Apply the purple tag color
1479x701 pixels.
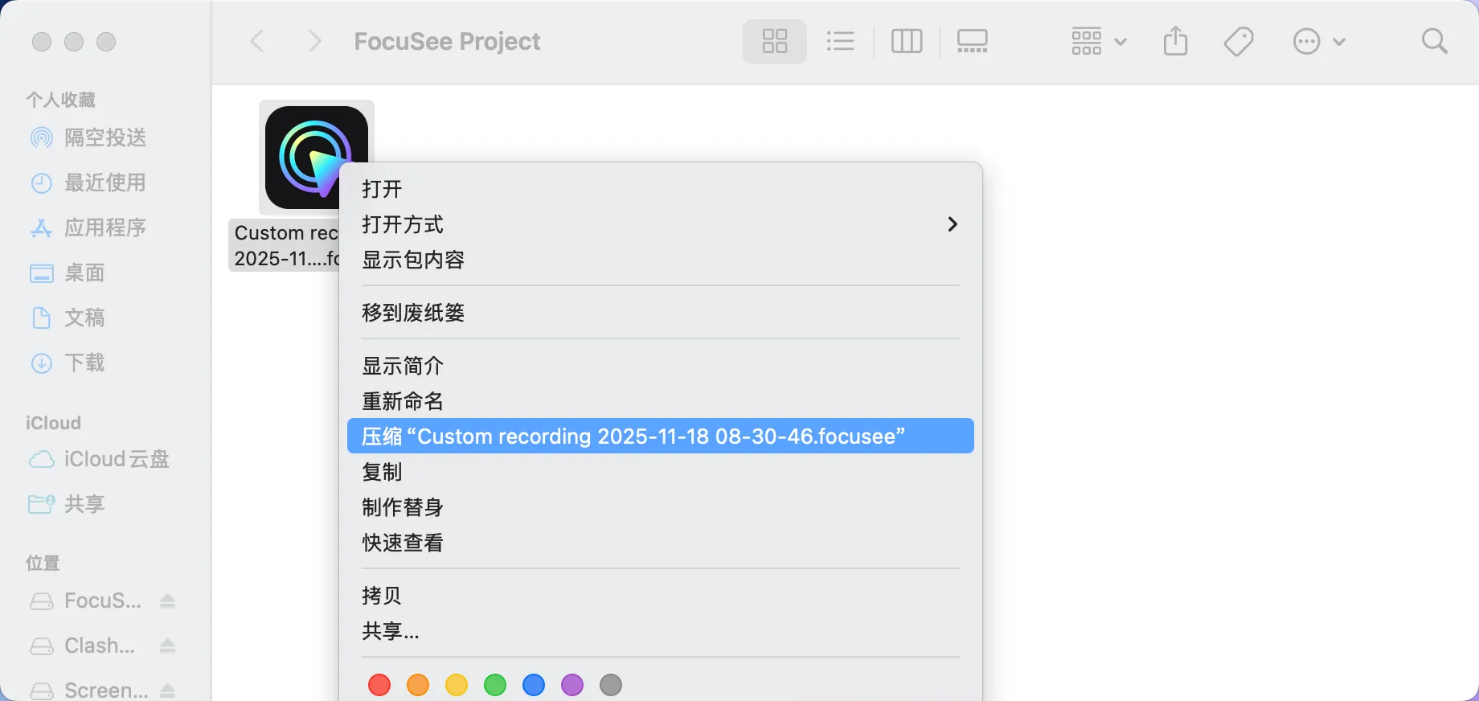point(572,685)
